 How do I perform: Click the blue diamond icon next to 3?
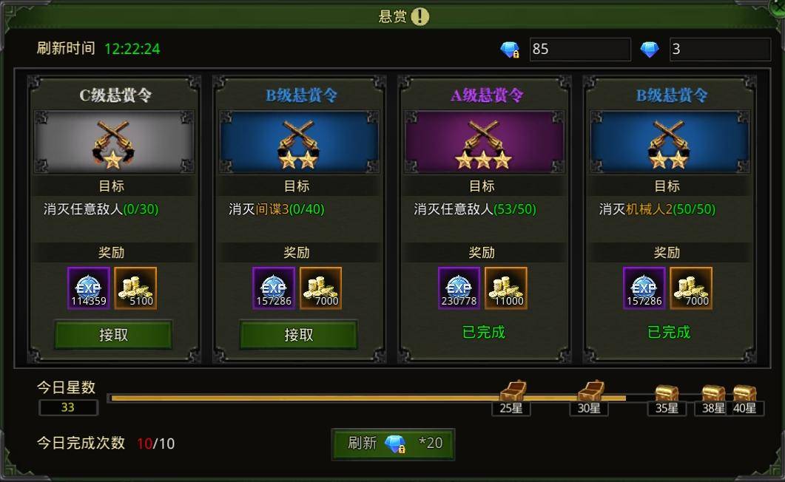pyautogui.click(x=650, y=49)
